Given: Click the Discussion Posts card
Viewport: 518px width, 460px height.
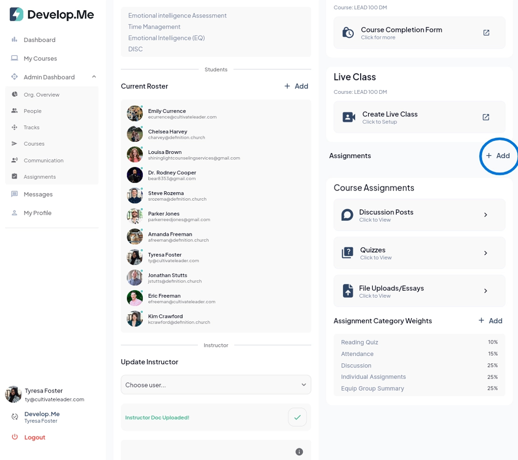Looking at the screenshot, I should tap(419, 215).
